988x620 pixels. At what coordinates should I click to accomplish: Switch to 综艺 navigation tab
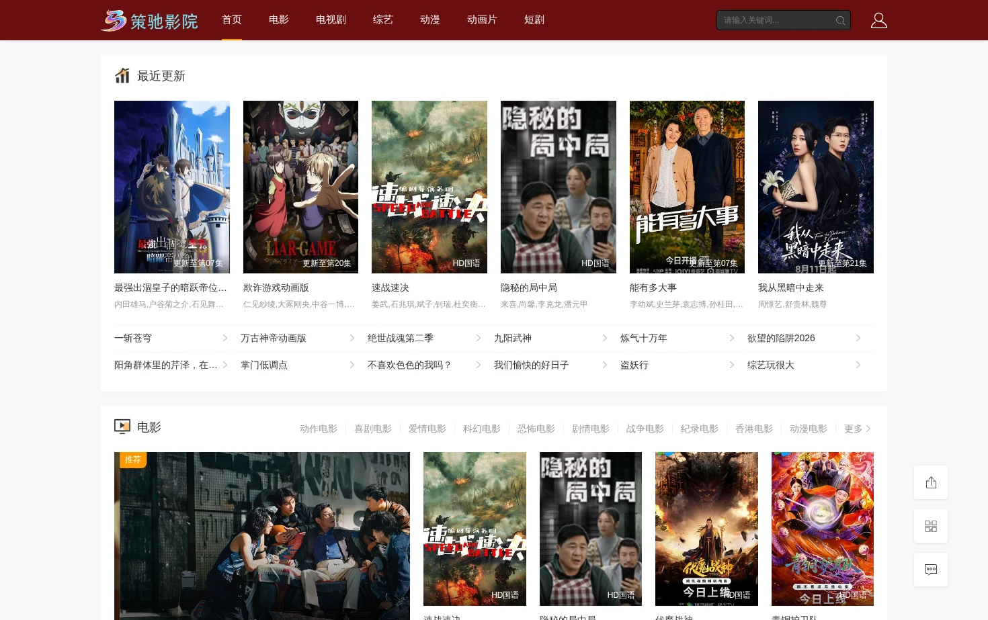click(383, 20)
